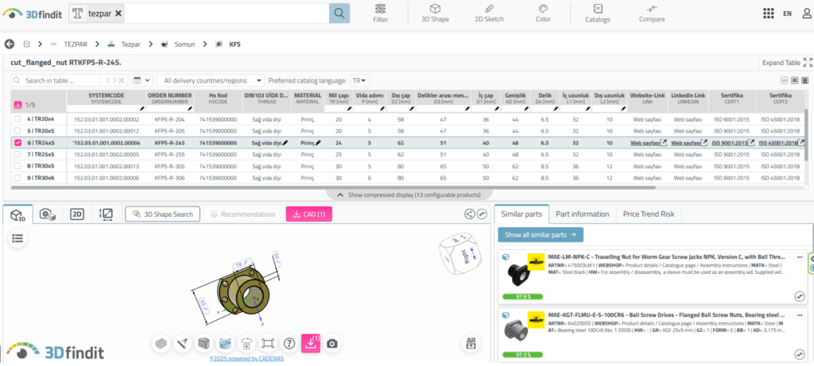
Task: Click Show all similar parts button
Action: pyautogui.click(x=541, y=235)
